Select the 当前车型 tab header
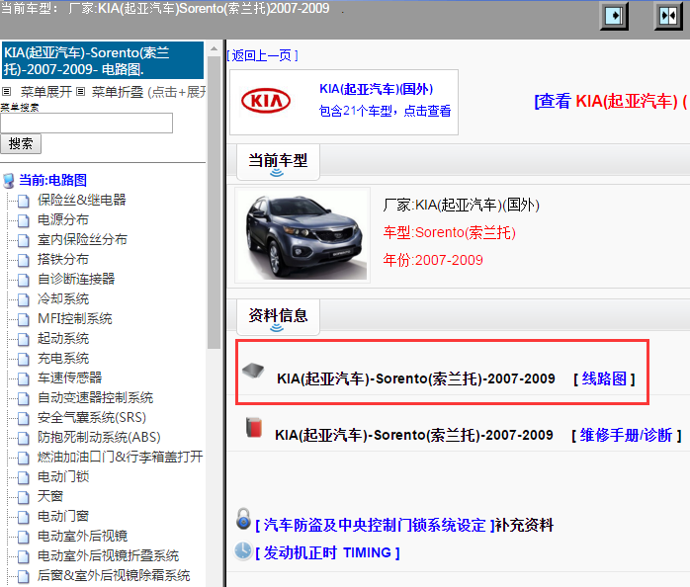 pyautogui.click(x=278, y=161)
